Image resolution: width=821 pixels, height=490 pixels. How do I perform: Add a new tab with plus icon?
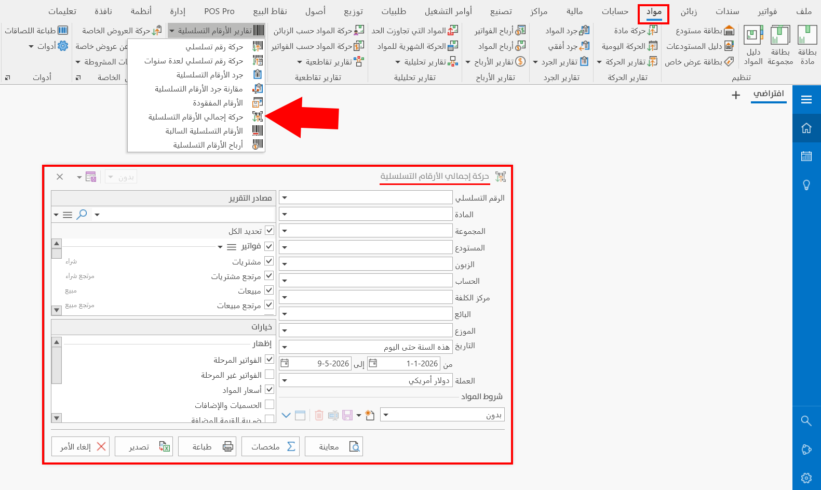(x=736, y=95)
